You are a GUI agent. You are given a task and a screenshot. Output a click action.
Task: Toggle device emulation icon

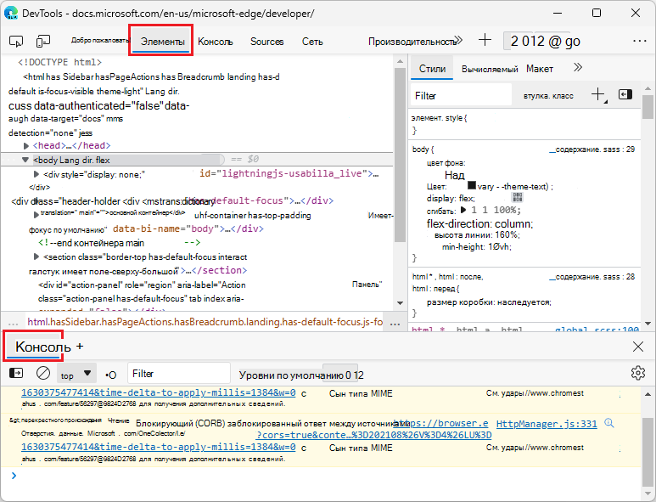(x=43, y=41)
